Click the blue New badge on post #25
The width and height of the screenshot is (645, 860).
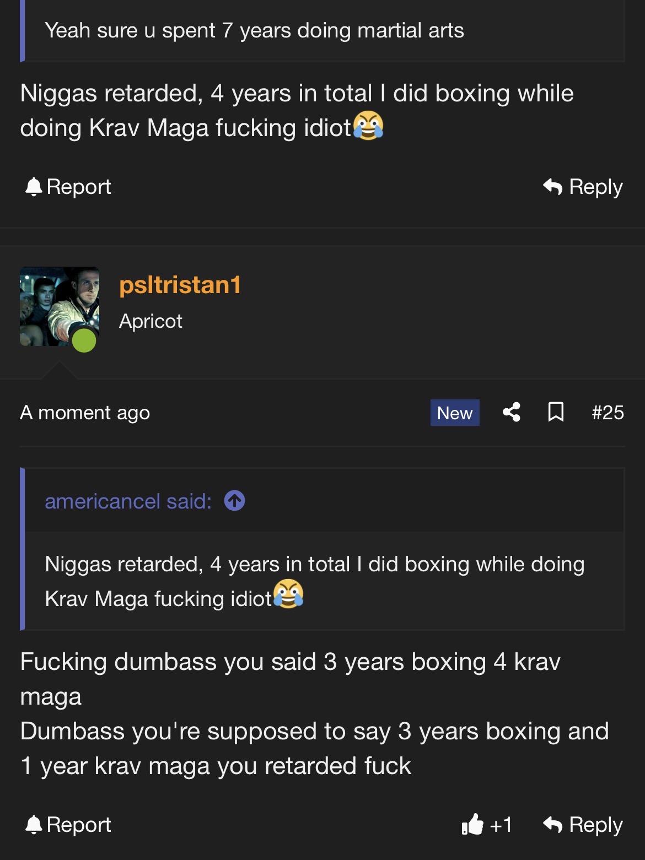[x=455, y=413]
